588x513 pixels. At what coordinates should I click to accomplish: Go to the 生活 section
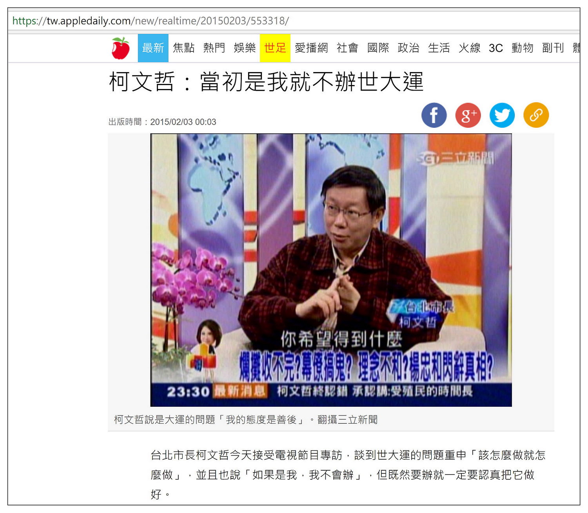(439, 48)
